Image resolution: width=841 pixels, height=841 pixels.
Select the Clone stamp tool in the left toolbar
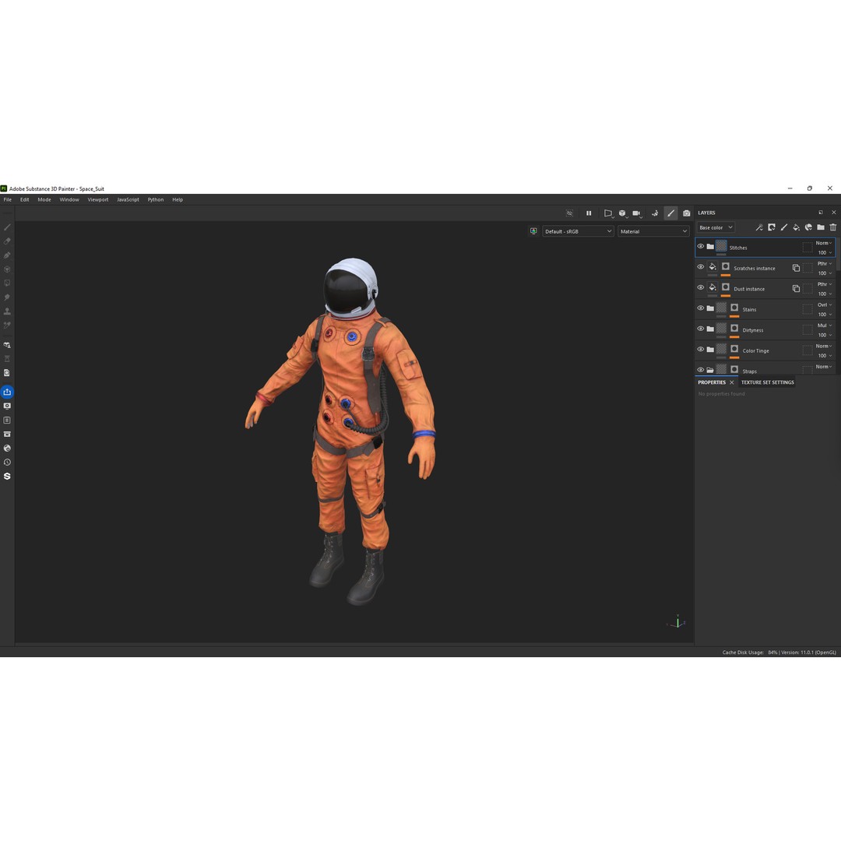(7, 311)
